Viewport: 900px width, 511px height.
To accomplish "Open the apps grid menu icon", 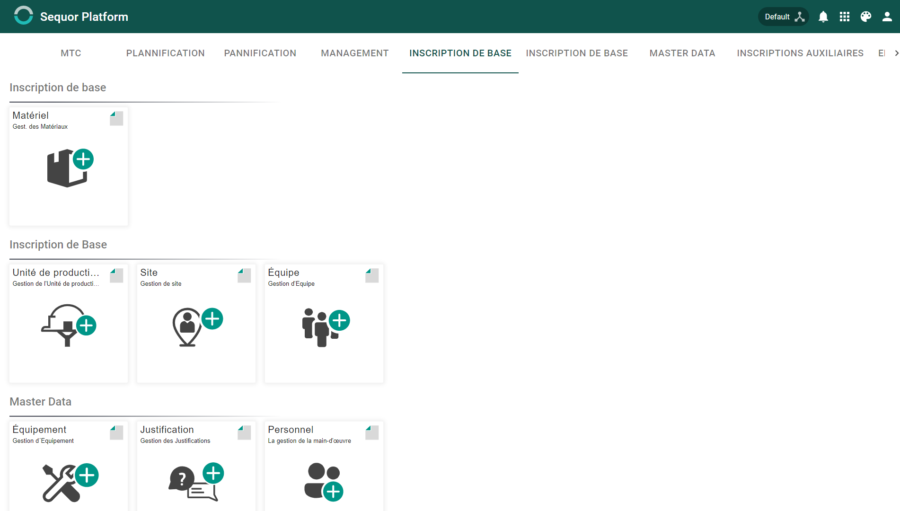I will coord(845,17).
